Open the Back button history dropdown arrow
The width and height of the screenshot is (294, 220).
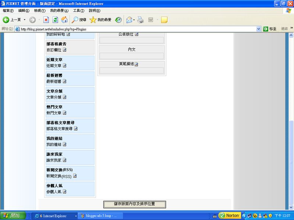click(x=24, y=20)
